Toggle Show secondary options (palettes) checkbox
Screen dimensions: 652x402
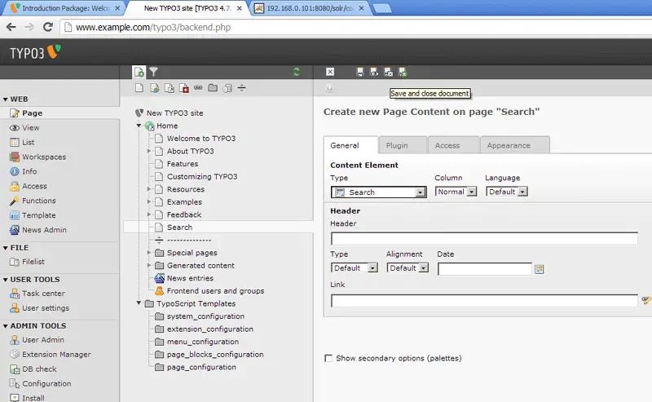328,358
